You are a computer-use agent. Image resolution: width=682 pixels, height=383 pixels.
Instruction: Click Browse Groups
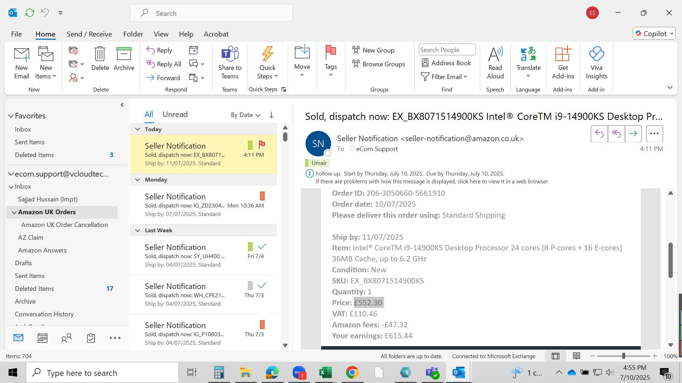point(379,64)
